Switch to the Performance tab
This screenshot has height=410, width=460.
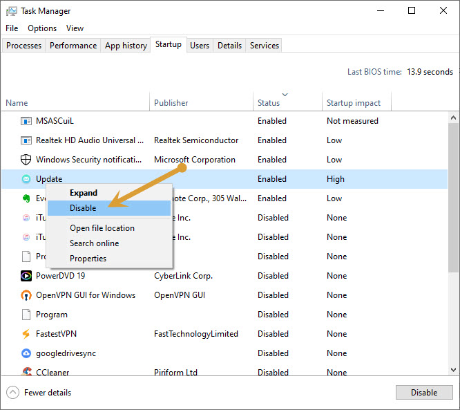[x=73, y=46]
